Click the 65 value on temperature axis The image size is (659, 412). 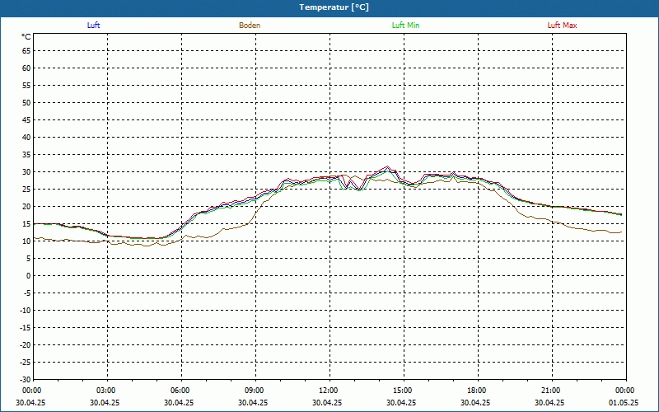26,51
